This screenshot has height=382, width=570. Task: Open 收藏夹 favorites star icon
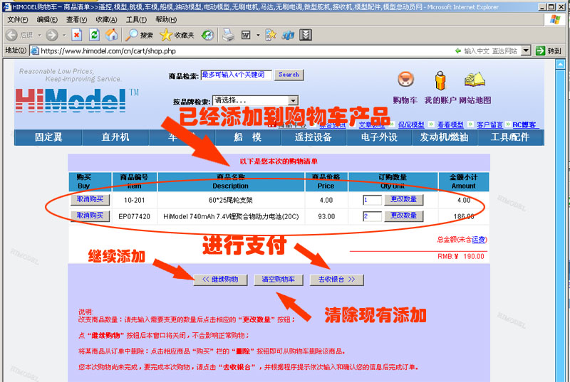tap(177, 35)
